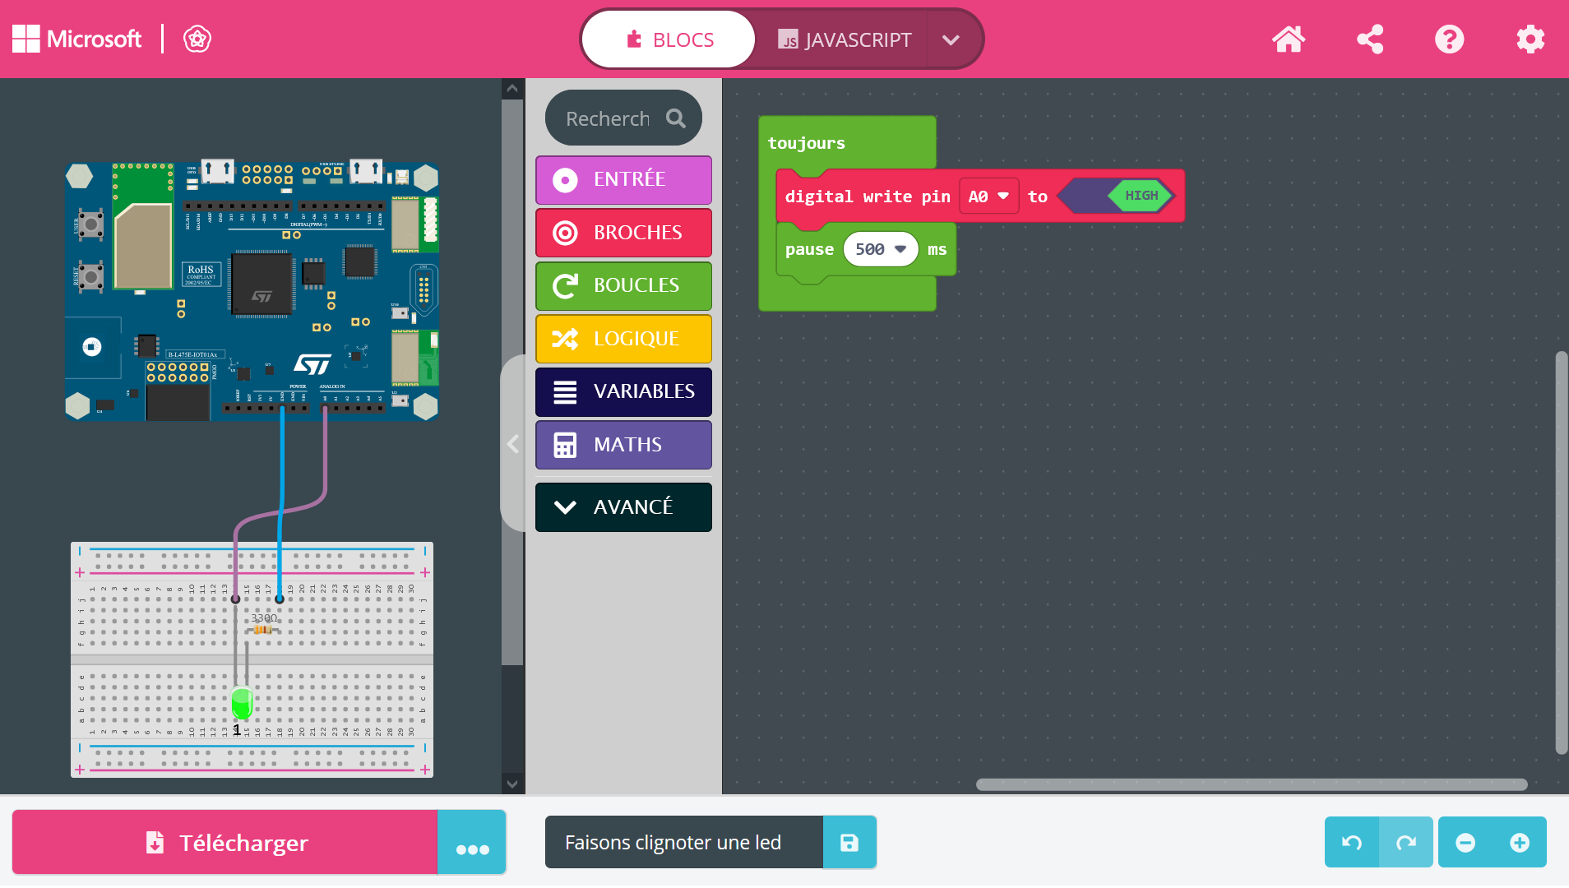This screenshot has height=888, width=1569.
Task: Undo the last change
Action: [1351, 843]
